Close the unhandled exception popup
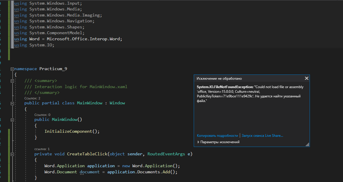This screenshot has height=182, width=343. [x=306, y=78]
